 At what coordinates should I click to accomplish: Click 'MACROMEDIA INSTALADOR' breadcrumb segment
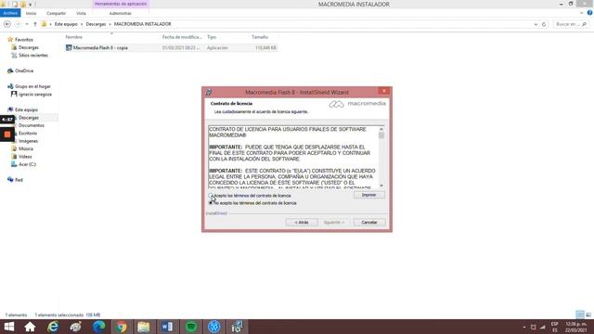[142, 24]
